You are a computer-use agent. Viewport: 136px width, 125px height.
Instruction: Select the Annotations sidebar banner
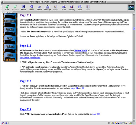point(10,21)
